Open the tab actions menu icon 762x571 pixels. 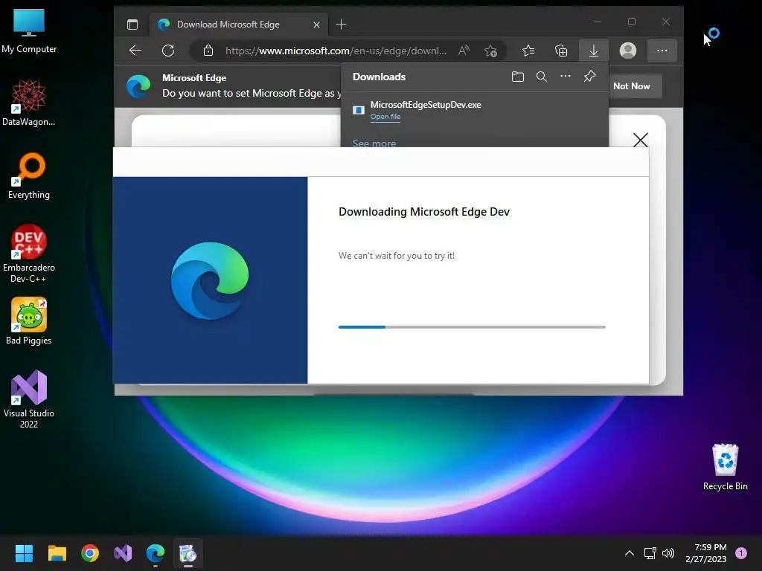[132, 25]
